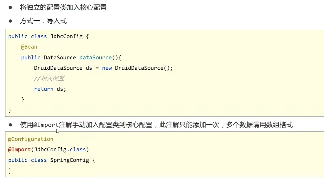Image resolution: width=324 pixels, height=180 pixels.
Task: Click the DruidDataSource type at line start
Action: 58,68
